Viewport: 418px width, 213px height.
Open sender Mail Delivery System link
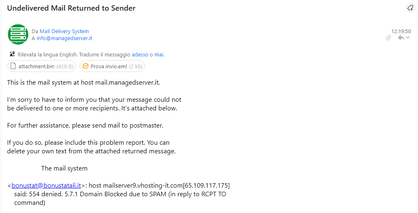pyautogui.click(x=64, y=31)
